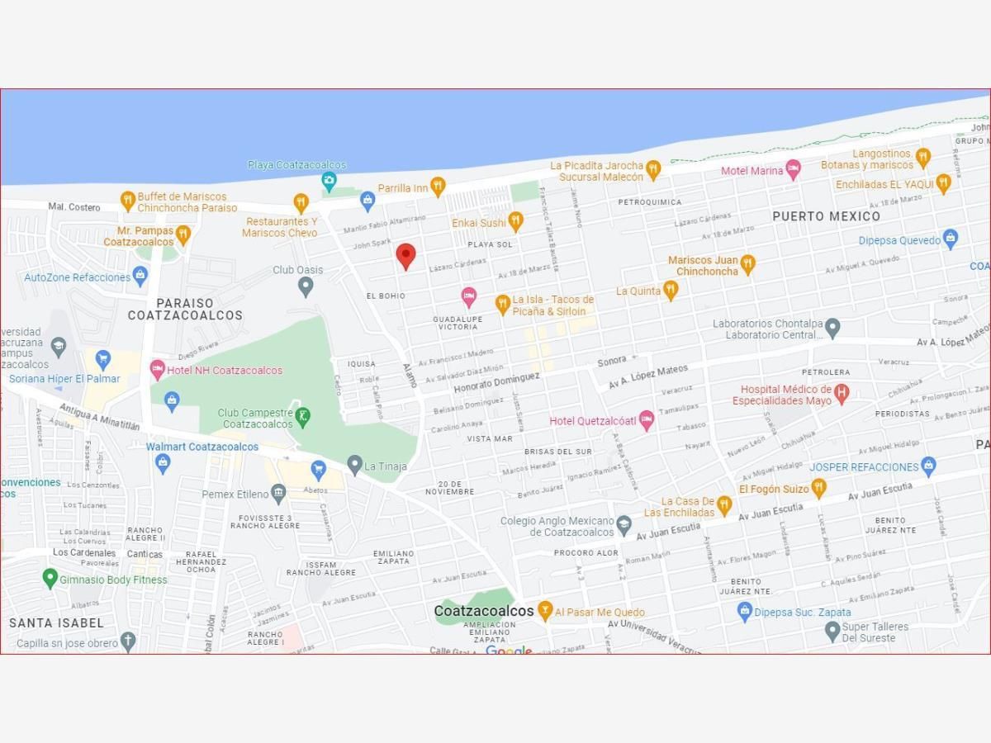Open Hospital Médico de Especialidades Mayo icon
Image resolution: width=991 pixels, height=743 pixels.
point(842,394)
